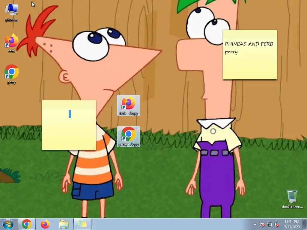Image resolution: width=307 pixels, height=230 pixels.
Task: Open the Windows Start menu orb
Action: click(x=8, y=224)
